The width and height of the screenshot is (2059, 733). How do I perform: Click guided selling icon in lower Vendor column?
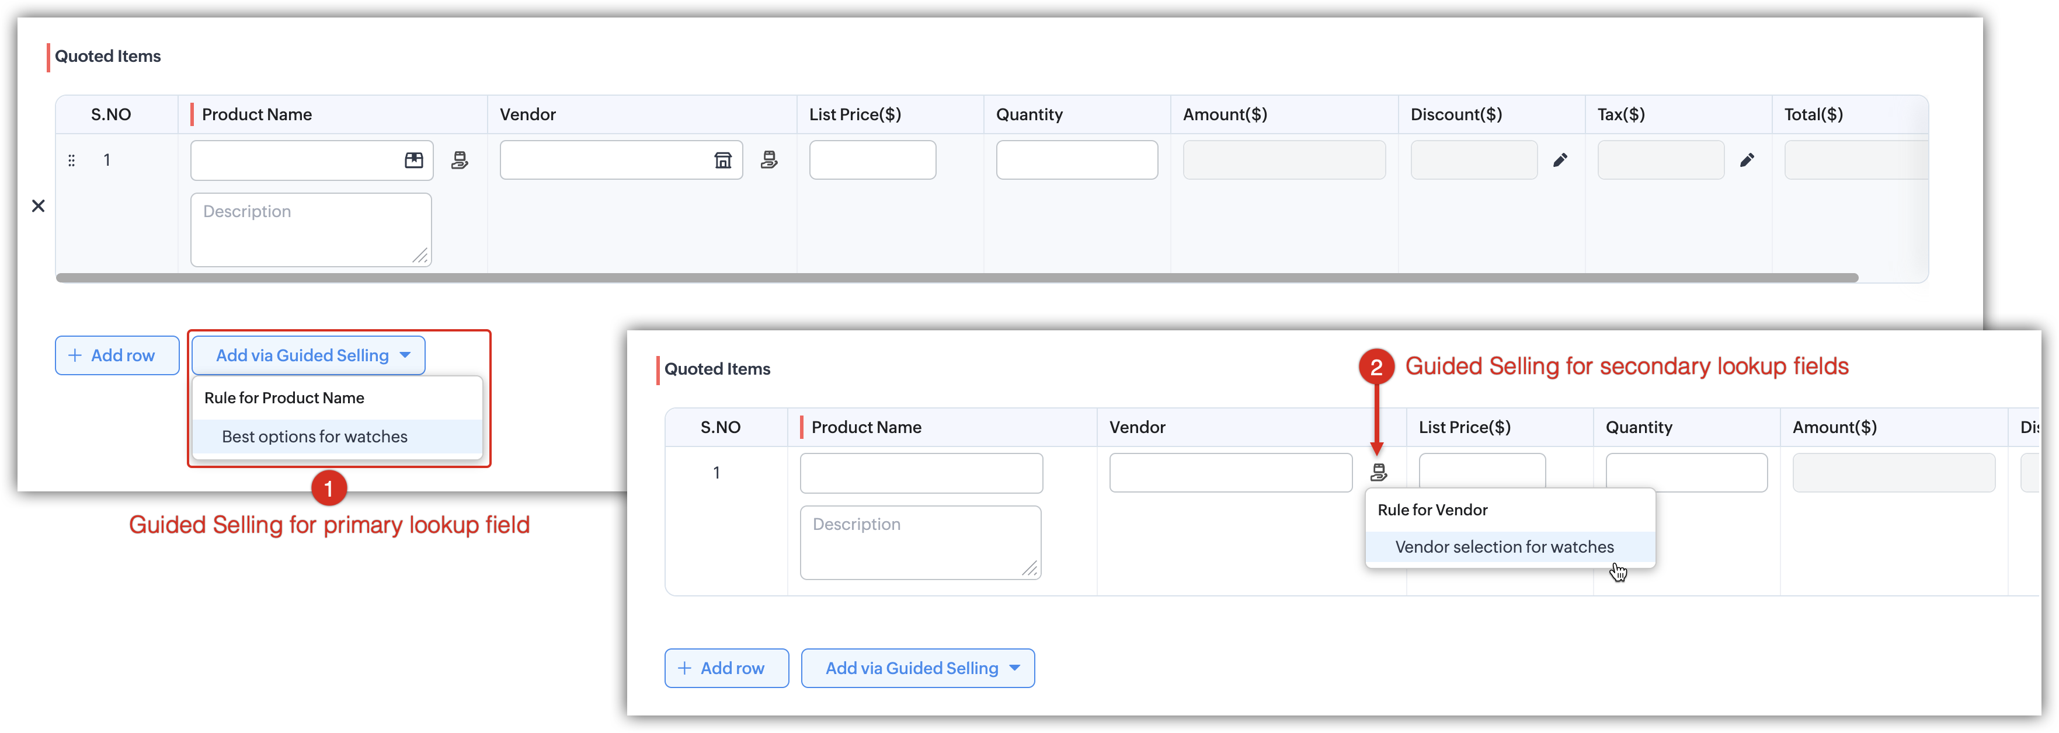tap(1378, 472)
